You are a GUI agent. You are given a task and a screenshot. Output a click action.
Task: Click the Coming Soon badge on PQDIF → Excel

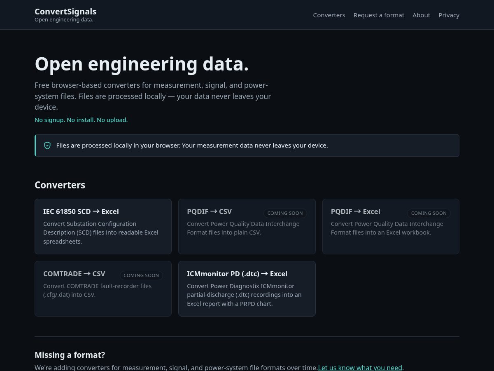[429, 213]
